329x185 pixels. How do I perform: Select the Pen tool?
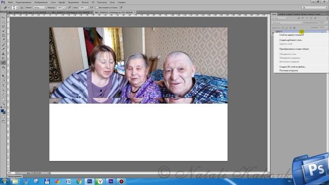[3, 81]
